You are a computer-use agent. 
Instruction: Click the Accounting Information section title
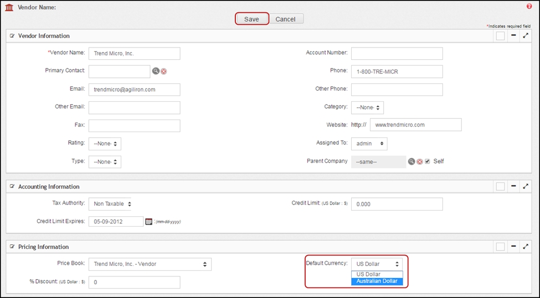49,186
